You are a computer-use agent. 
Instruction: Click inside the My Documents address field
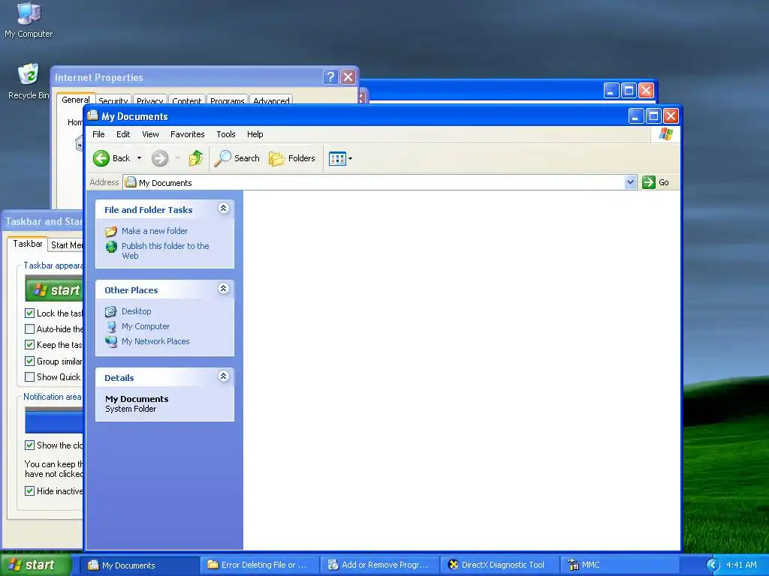[380, 182]
